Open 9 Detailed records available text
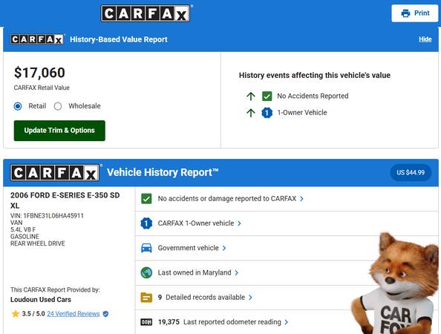 click(201, 298)
